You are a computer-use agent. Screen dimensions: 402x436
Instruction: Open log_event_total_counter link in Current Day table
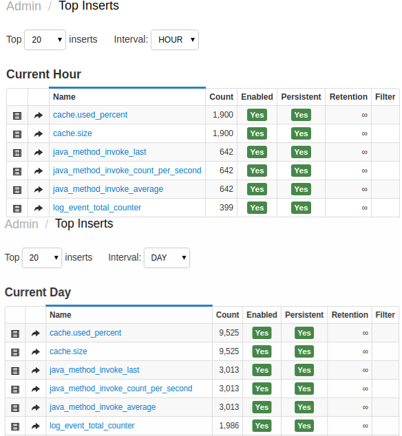[x=92, y=426]
